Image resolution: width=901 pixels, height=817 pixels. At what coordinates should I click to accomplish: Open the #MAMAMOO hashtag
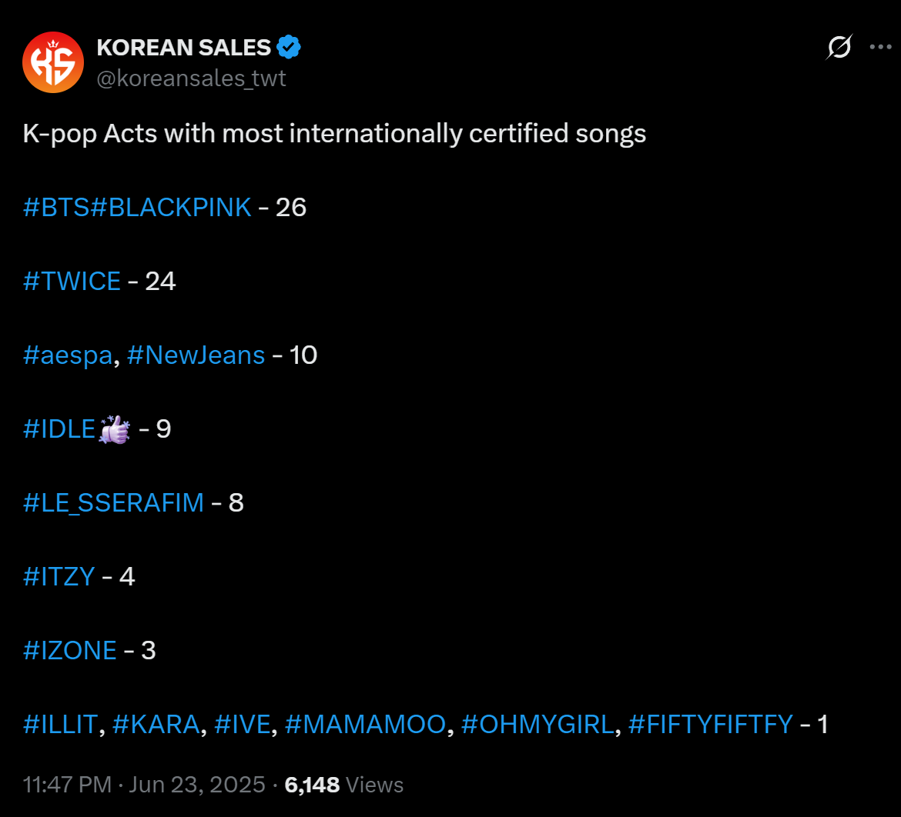(366, 725)
